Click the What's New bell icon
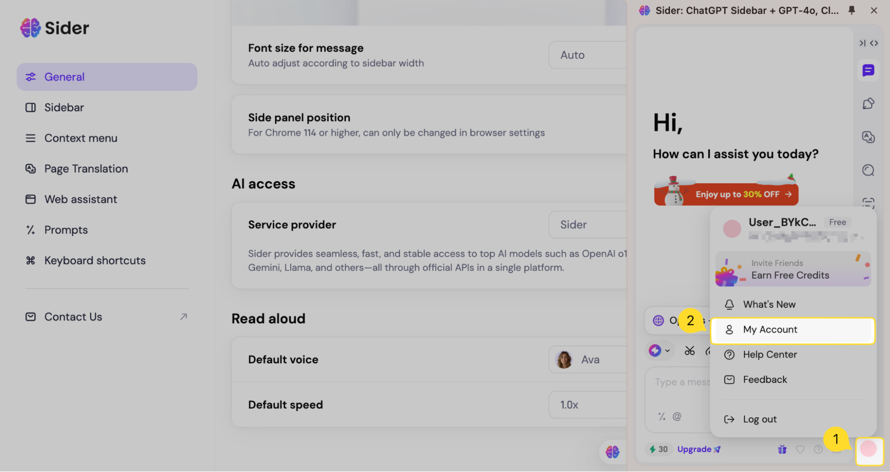This screenshot has width=890, height=472. [729, 305]
